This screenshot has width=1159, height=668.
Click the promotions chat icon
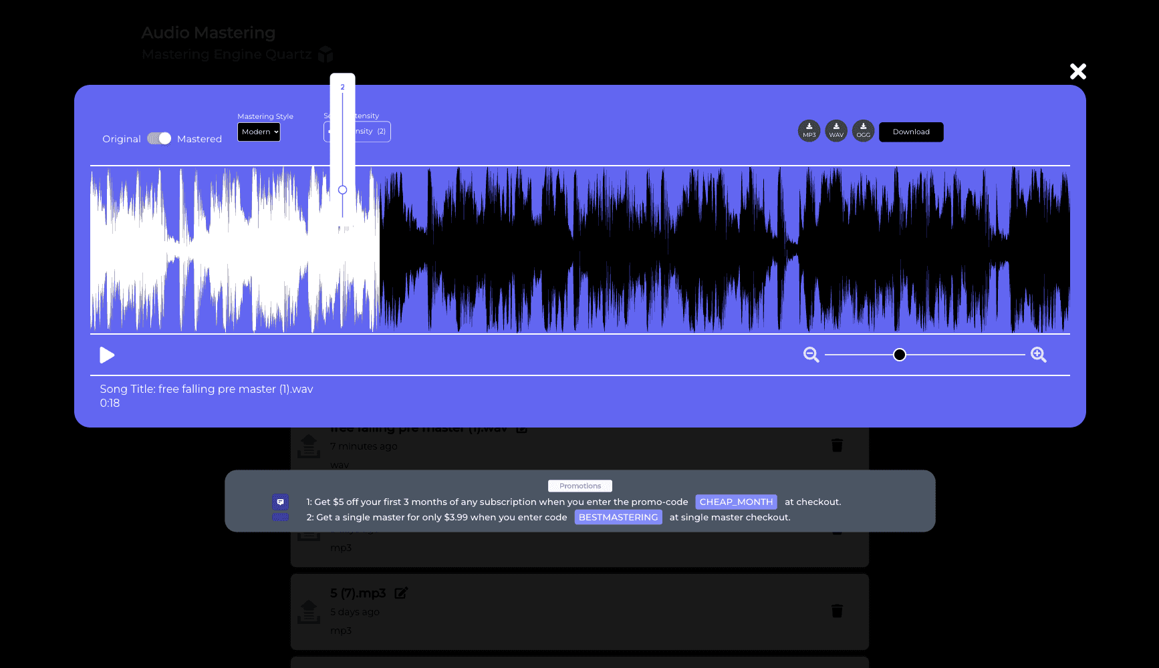pyautogui.click(x=280, y=502)
